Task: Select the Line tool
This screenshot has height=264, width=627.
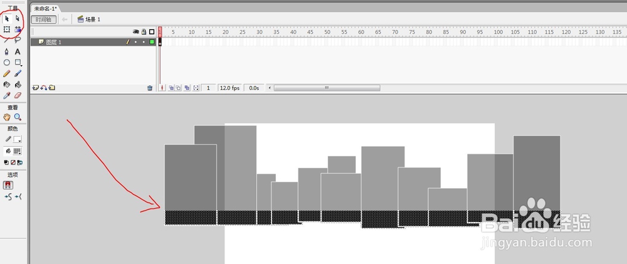Action: coord(7,40)
